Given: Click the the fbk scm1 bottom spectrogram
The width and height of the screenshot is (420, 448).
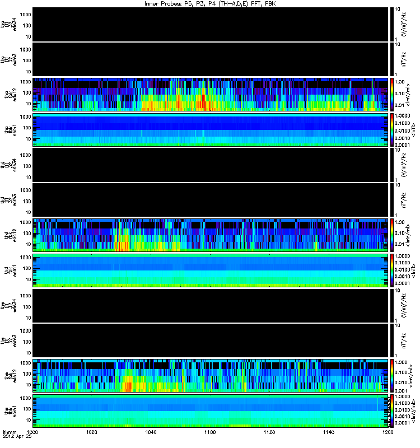Looking at the screenshot, I should (x=211, y=411).
